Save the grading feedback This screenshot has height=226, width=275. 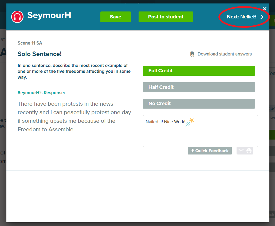(115, 17)
